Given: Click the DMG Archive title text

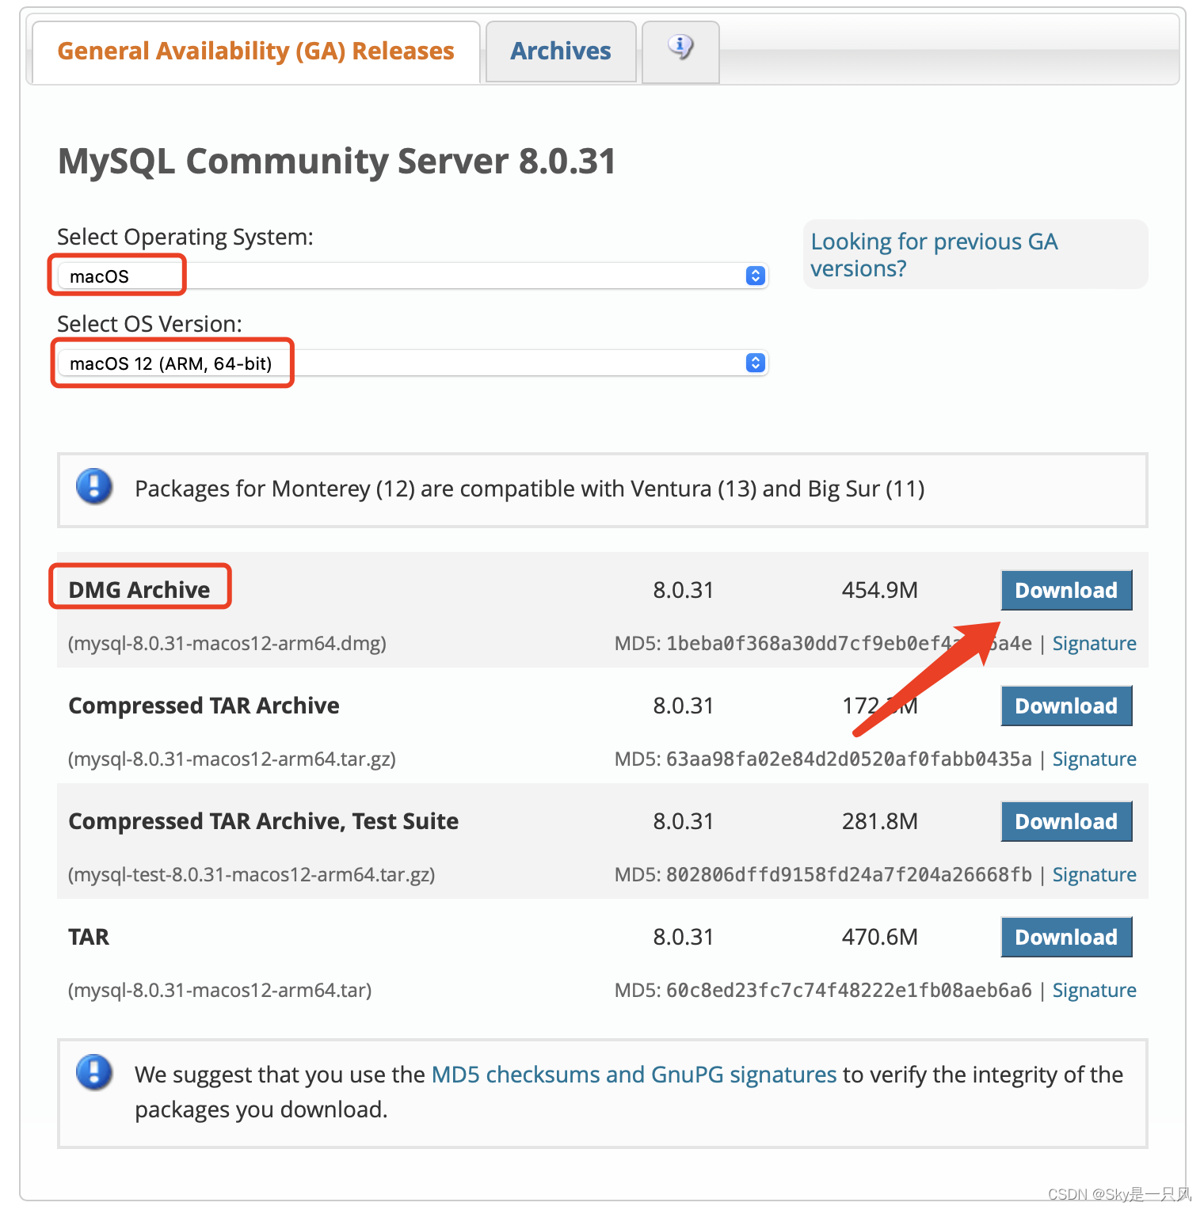Looking at the screenshot, I should [139, 590].
